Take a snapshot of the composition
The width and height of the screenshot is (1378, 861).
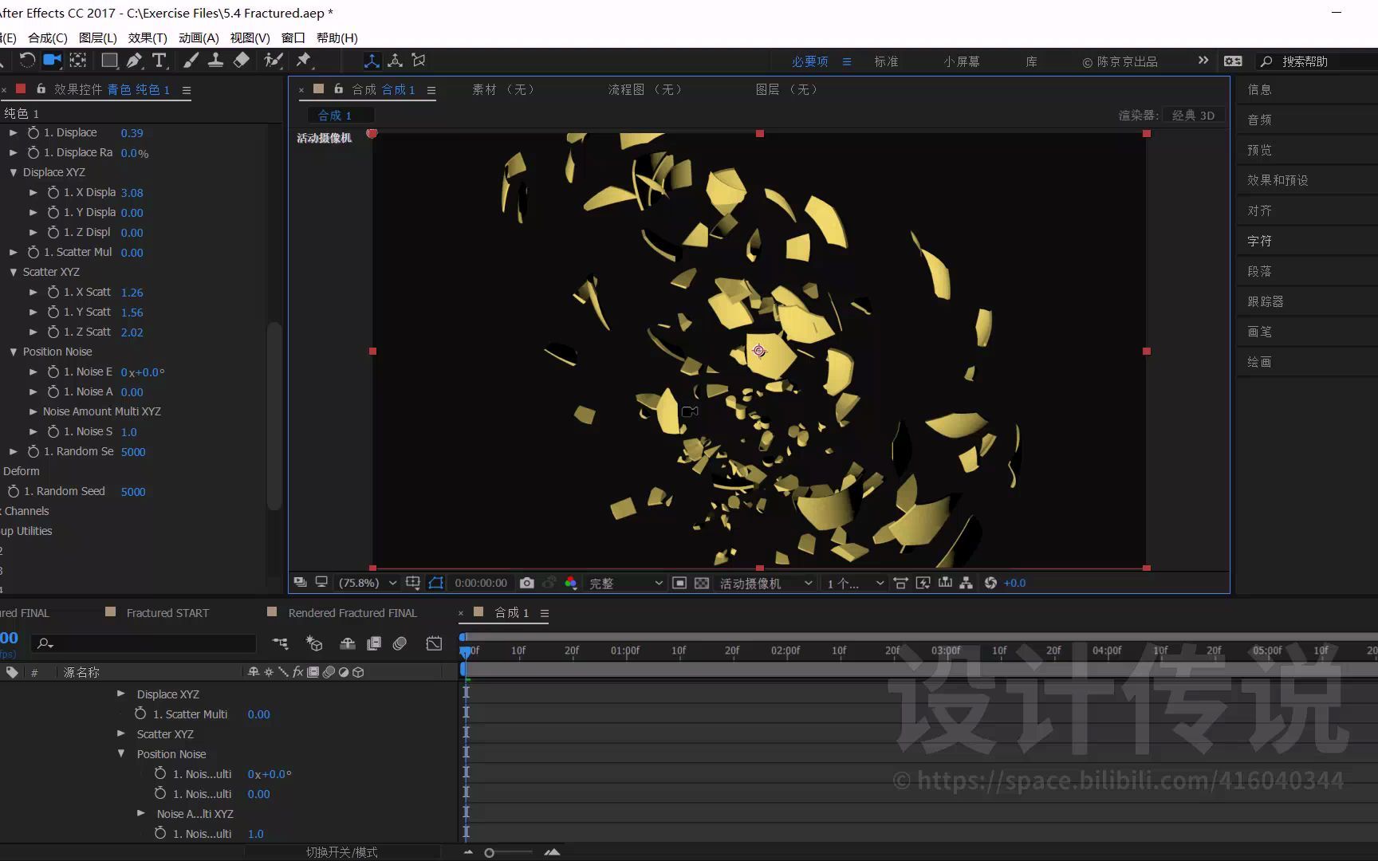[x=526, y=583]
